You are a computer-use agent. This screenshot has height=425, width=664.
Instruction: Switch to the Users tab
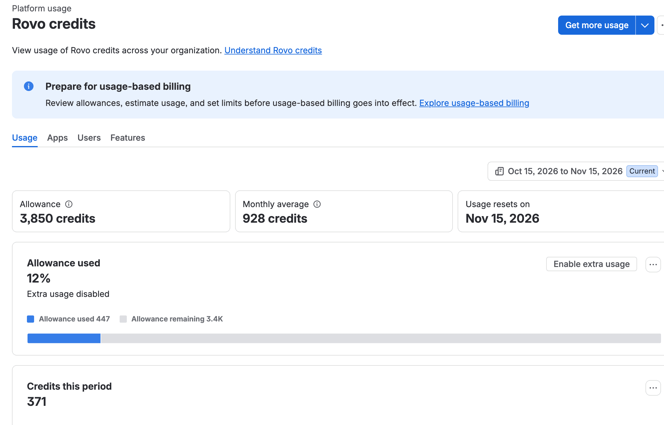pyautogui.click(x=89, y=138)
